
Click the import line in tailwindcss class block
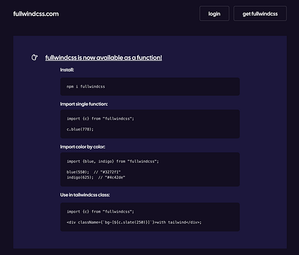pos(100,211)
